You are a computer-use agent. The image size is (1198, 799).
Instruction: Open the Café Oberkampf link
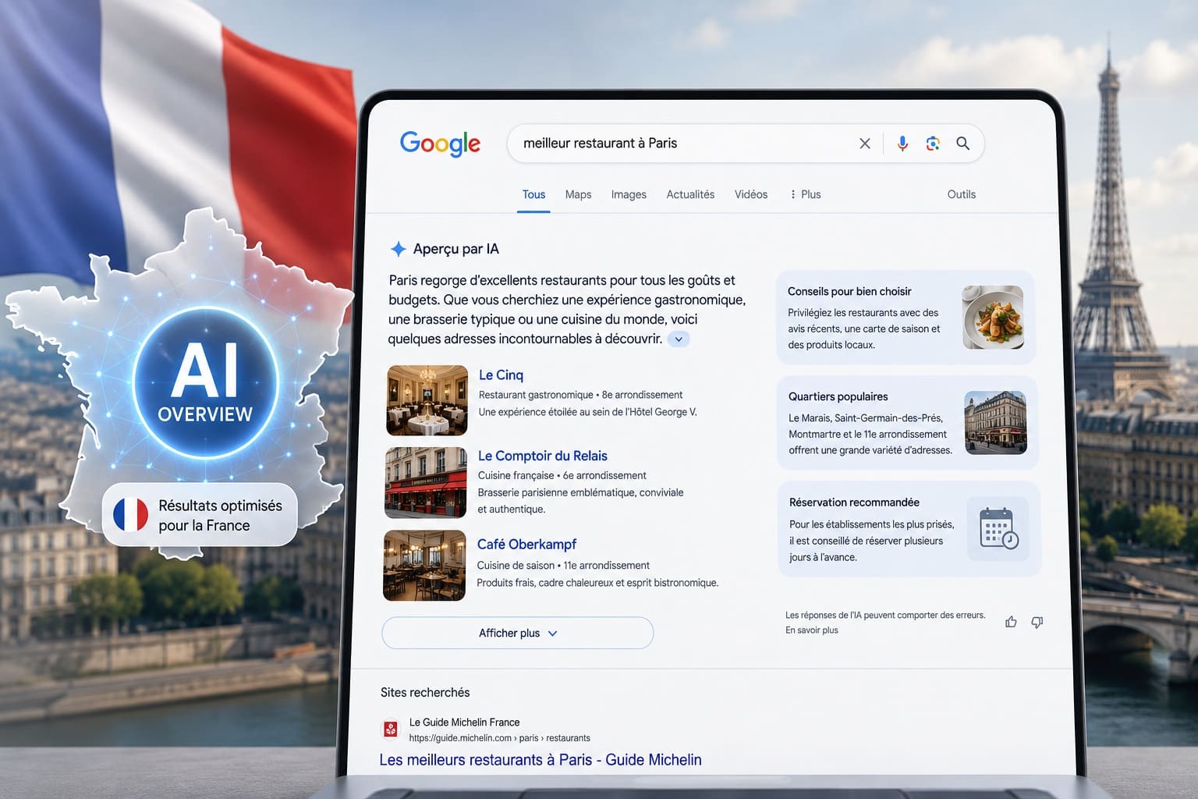[x=526, y=544]
